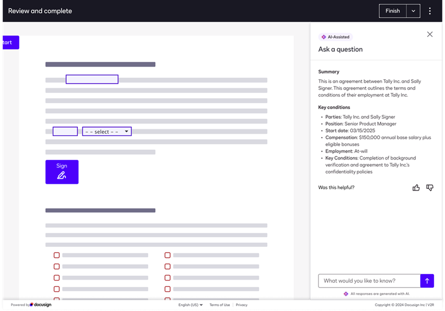Click the 'Start date: 03/15/2025' bullet

coord(350,131)
